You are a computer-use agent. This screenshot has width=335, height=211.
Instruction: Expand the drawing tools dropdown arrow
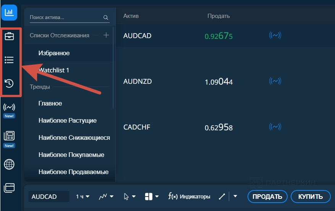tap(235, 196)
